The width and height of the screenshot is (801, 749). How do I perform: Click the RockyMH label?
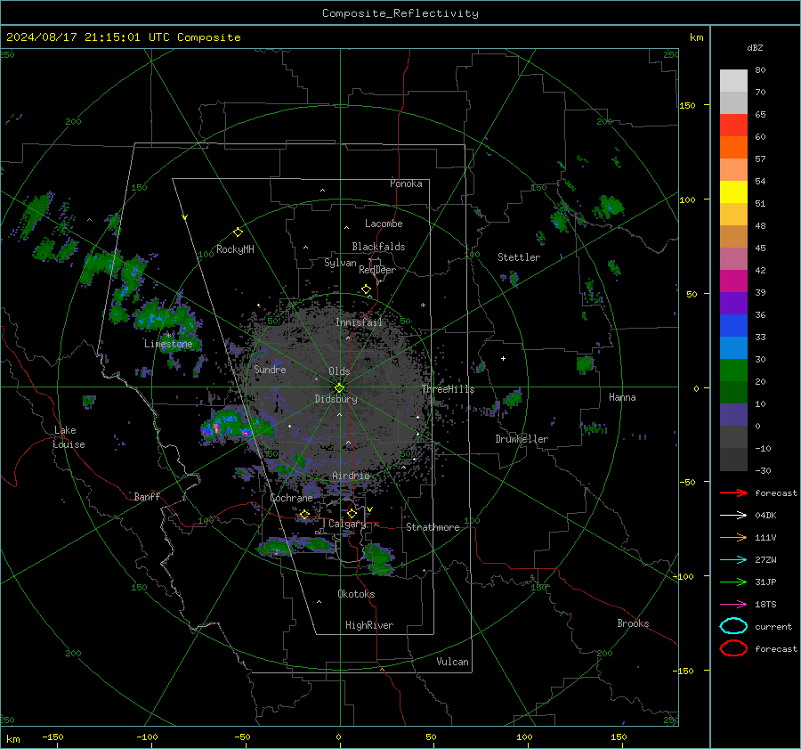tap(235, 249)
